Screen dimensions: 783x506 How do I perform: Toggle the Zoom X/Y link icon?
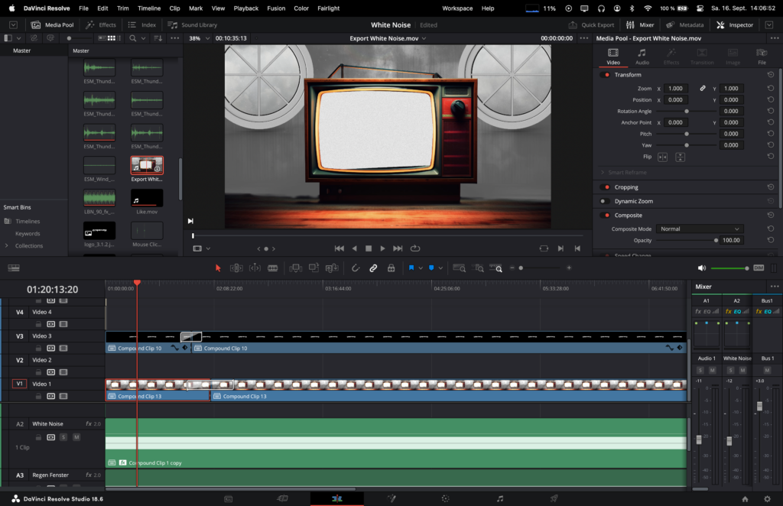click(x=703, y=89)
